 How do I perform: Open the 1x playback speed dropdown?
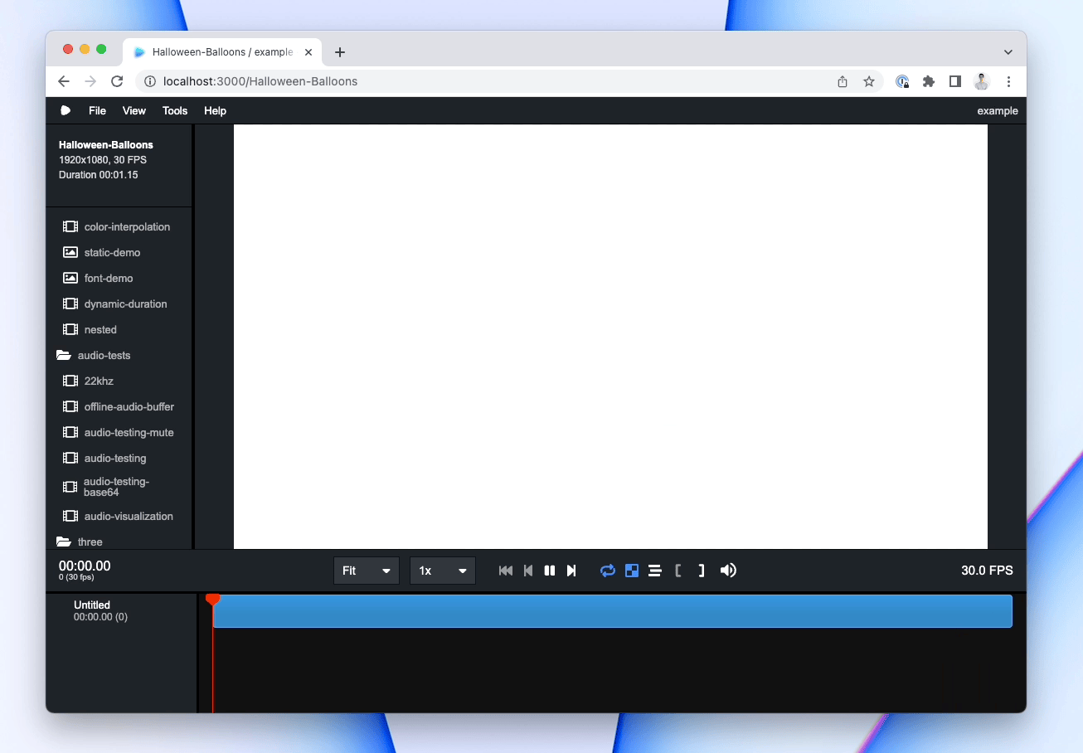pos(442,571)
